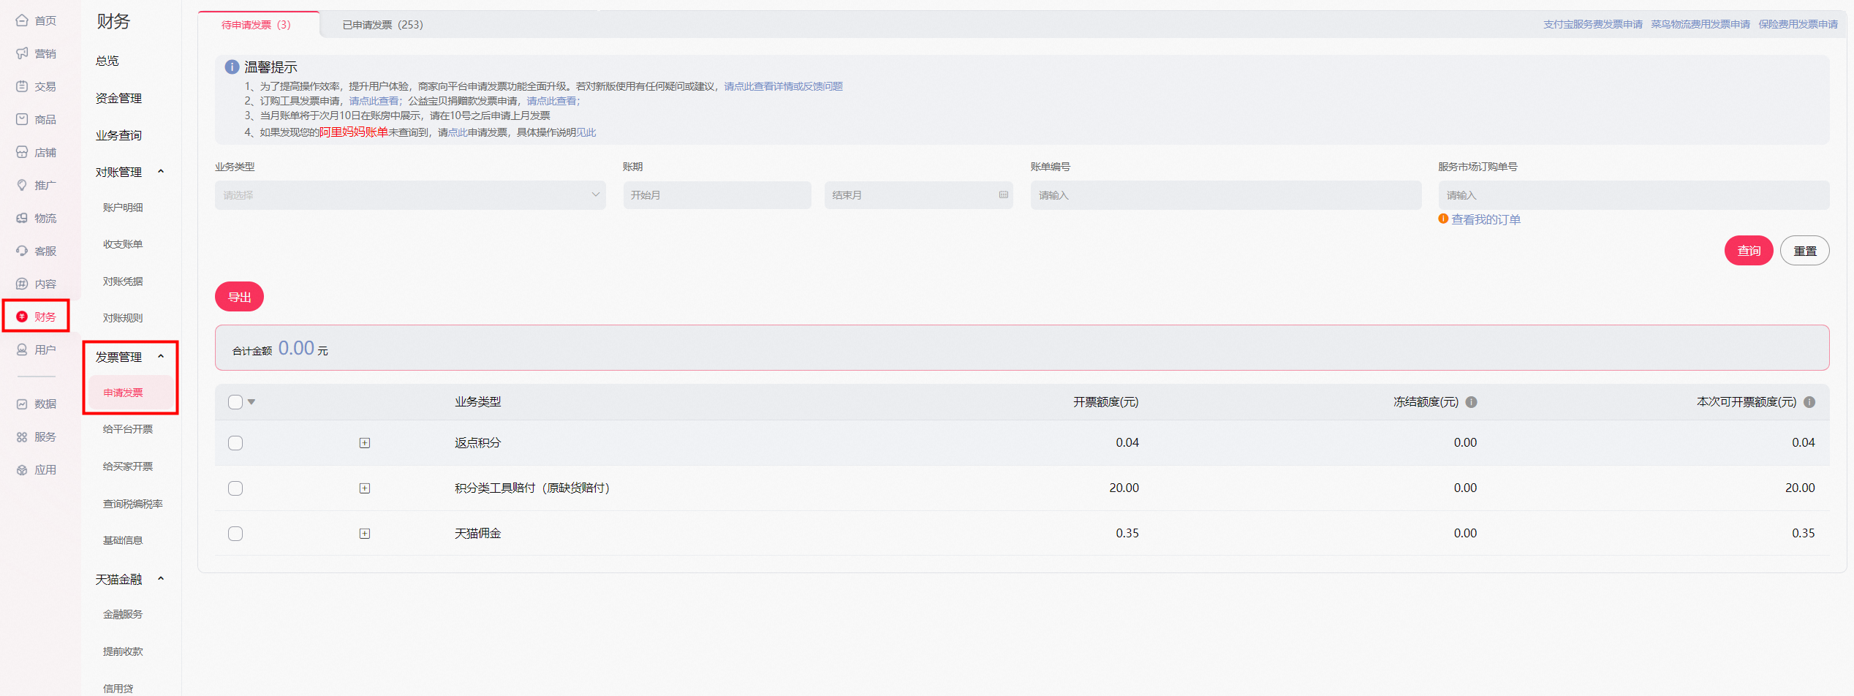Click the red 财务 finance icon
The image size is (1854, 696).
tap(22, 317)
